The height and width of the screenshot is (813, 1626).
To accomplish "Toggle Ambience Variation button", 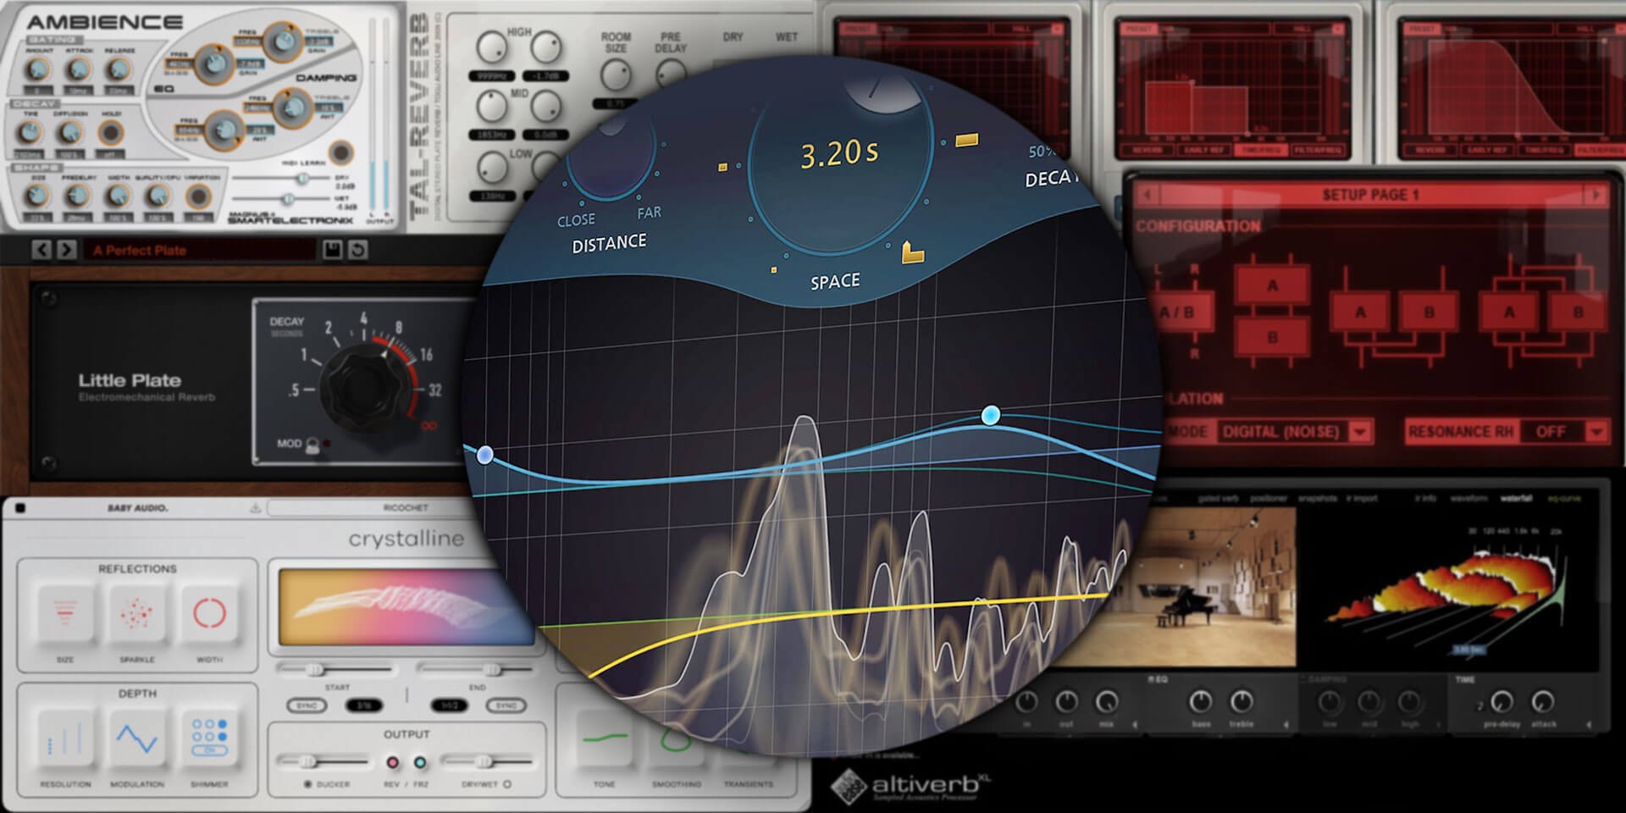I will pos(198,197).
